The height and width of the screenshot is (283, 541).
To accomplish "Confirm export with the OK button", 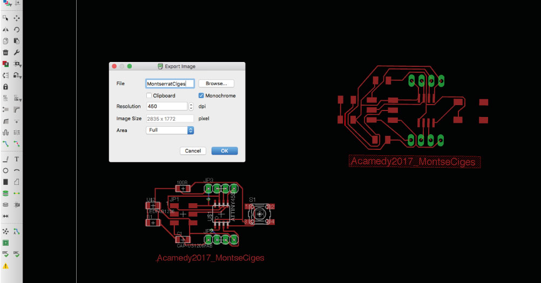I will point(225,151).
